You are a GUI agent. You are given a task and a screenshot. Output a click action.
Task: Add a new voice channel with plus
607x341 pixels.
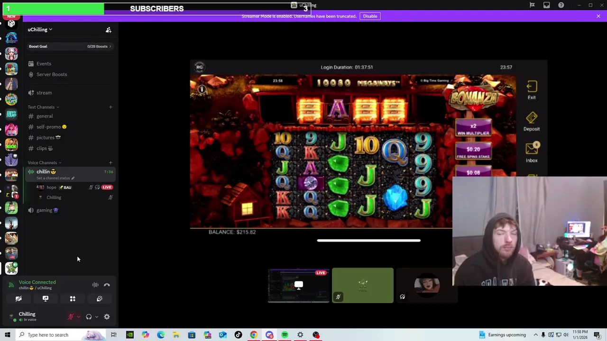click(x=110, y=163)
